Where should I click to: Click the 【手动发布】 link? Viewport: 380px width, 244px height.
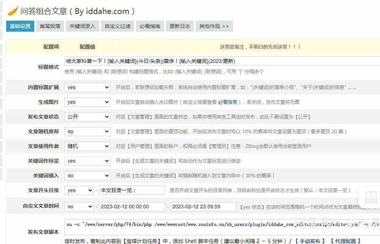click(x=310, y=241)
